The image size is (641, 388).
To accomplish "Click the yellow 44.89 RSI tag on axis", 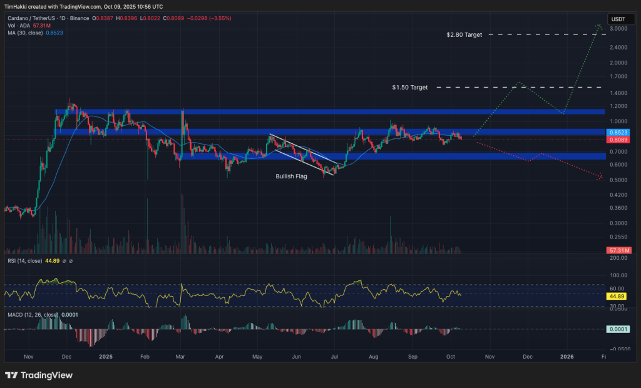I will tap(617, 296).
